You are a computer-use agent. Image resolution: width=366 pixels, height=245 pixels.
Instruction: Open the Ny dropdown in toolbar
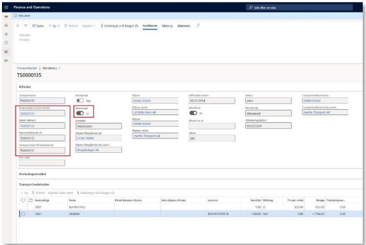coord(54,25)
